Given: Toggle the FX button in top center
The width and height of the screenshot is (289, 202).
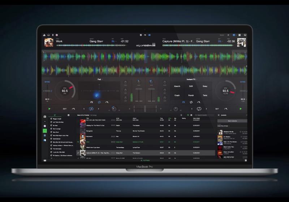Looking at the screenshot, I should tap(145, 35).
